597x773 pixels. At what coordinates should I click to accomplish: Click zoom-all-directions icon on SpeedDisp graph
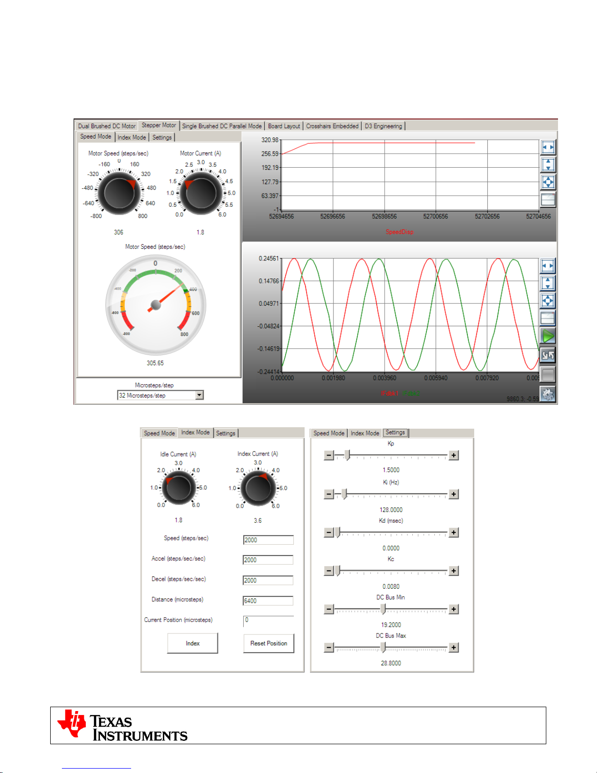click(548, 182)
